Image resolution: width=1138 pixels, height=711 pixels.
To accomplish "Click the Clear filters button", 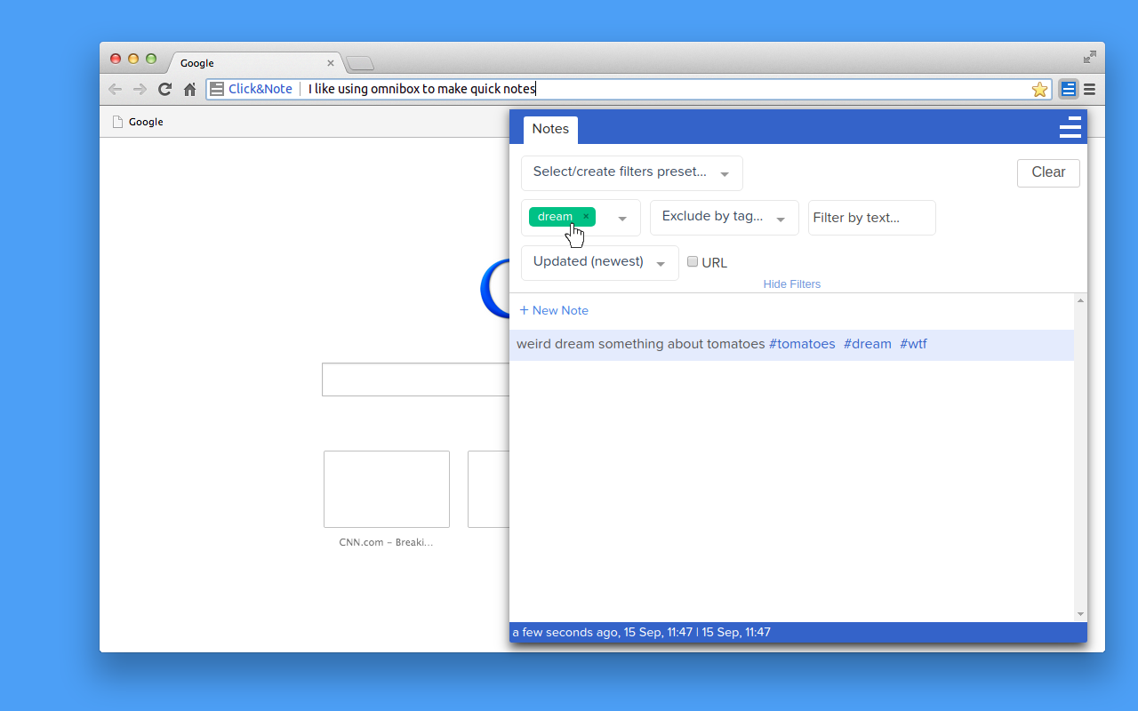I will [1048, 172].
